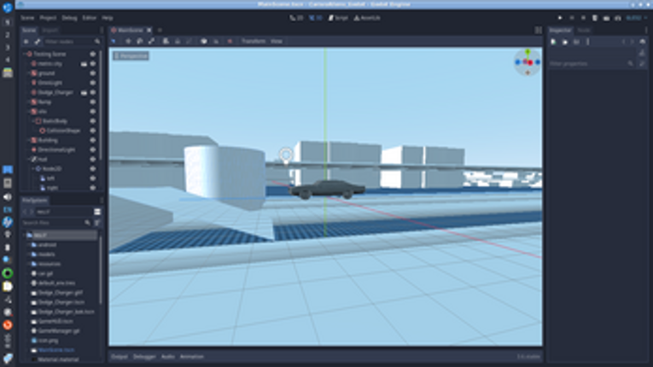Open the Perspective view menu in viewport
Viewport: 653px width, 367px height.
click(131, 55)
